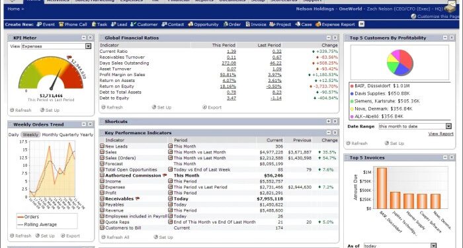Open Current Ratio This Period value 1.39

(x=232, y=52)
